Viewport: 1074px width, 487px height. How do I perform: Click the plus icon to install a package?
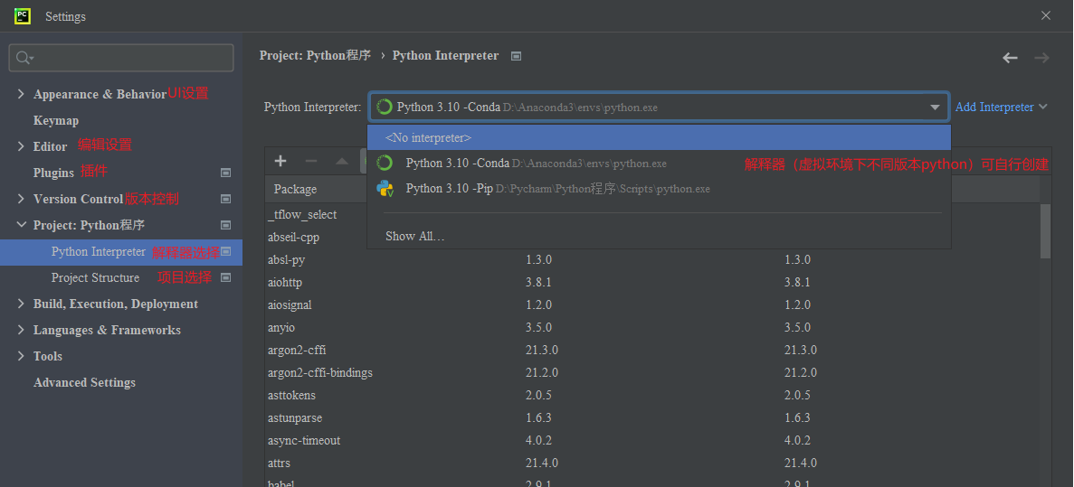coord(280,161)
